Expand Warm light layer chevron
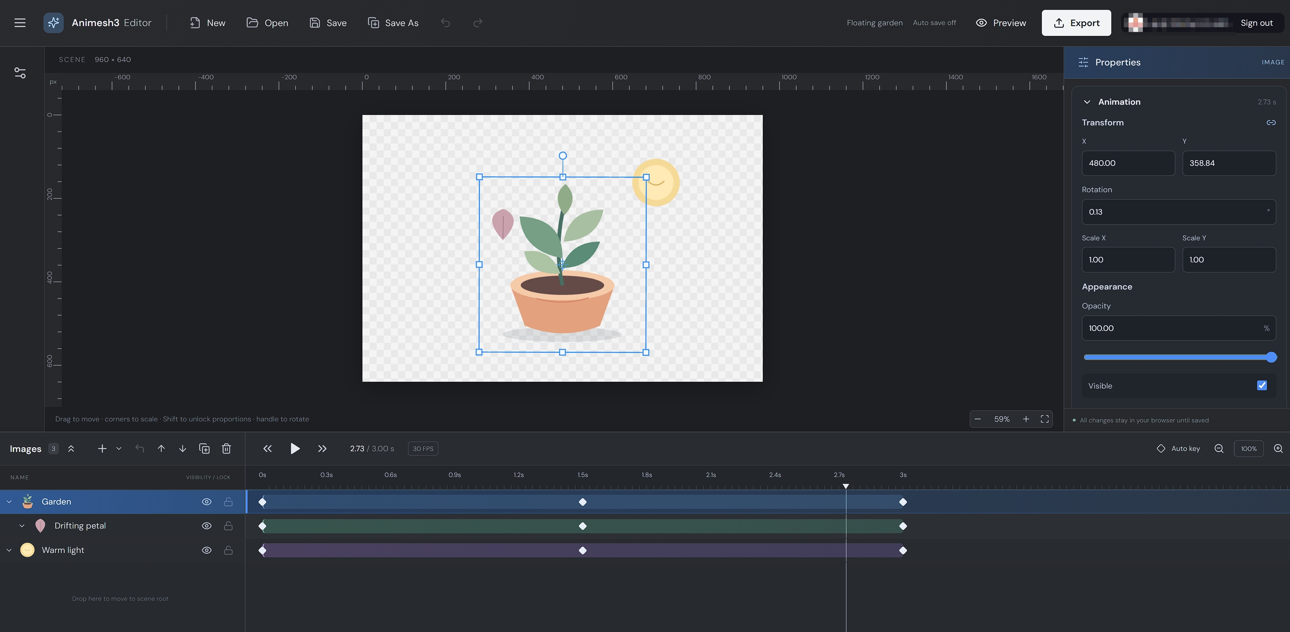 pos(9,550)
